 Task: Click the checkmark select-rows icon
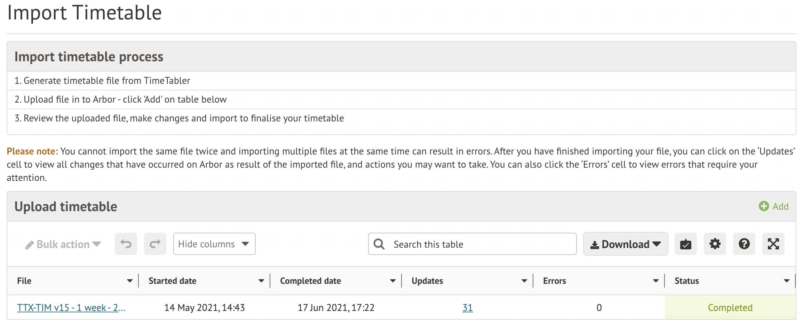(685, 244)
